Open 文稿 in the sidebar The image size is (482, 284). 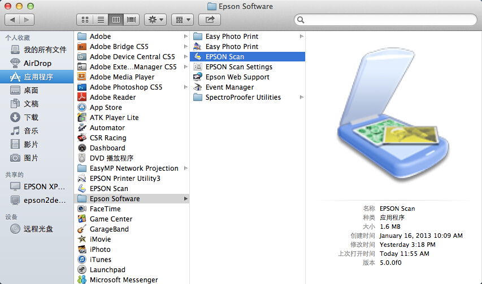click(37, 104)
